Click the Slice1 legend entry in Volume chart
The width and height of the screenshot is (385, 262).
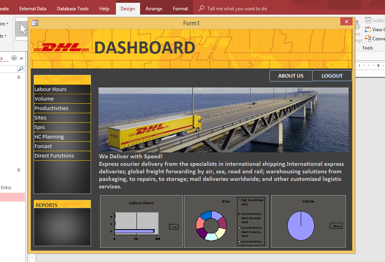pos(336,226)
